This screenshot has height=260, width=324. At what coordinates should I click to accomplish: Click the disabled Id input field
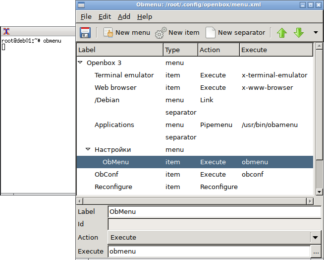(x=215, y=224)
